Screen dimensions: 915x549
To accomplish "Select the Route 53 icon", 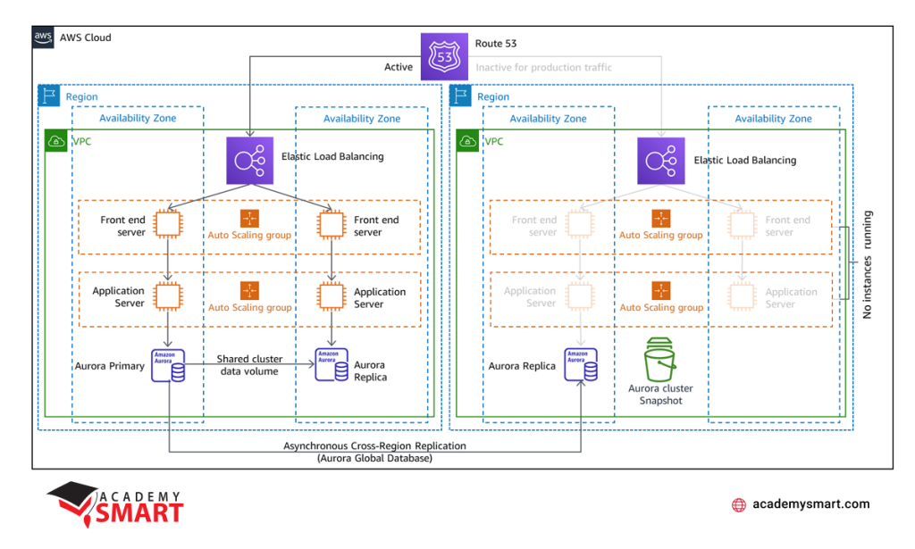I will pyautogui.click(x=444, y=56).
